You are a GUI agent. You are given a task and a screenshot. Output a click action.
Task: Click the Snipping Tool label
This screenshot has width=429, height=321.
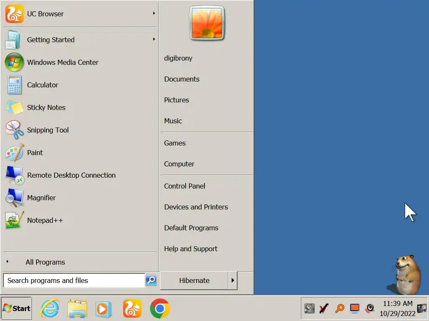48,130
